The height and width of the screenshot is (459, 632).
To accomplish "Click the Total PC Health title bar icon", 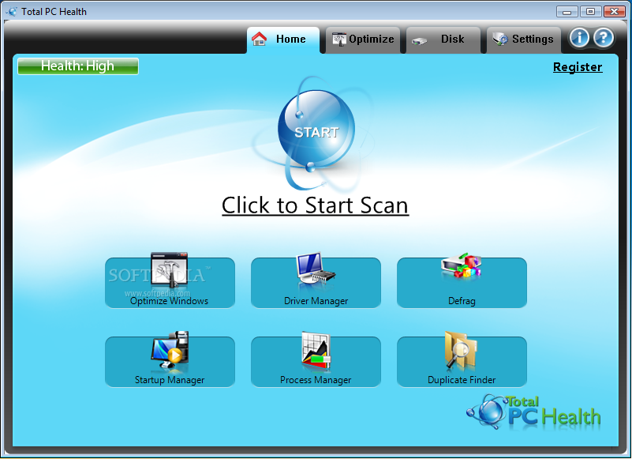I will tap(12, 12).
